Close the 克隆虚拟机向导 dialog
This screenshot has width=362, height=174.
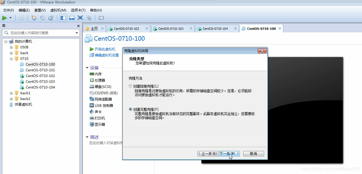[x=262, y=51]
